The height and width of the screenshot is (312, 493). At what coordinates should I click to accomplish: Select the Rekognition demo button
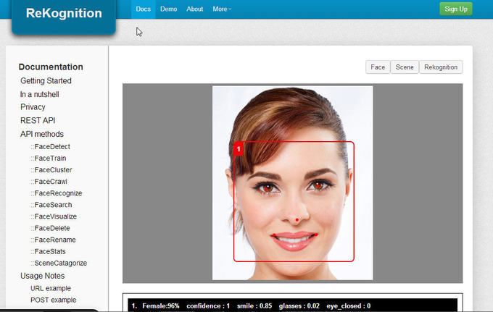[x=441, y=67]
